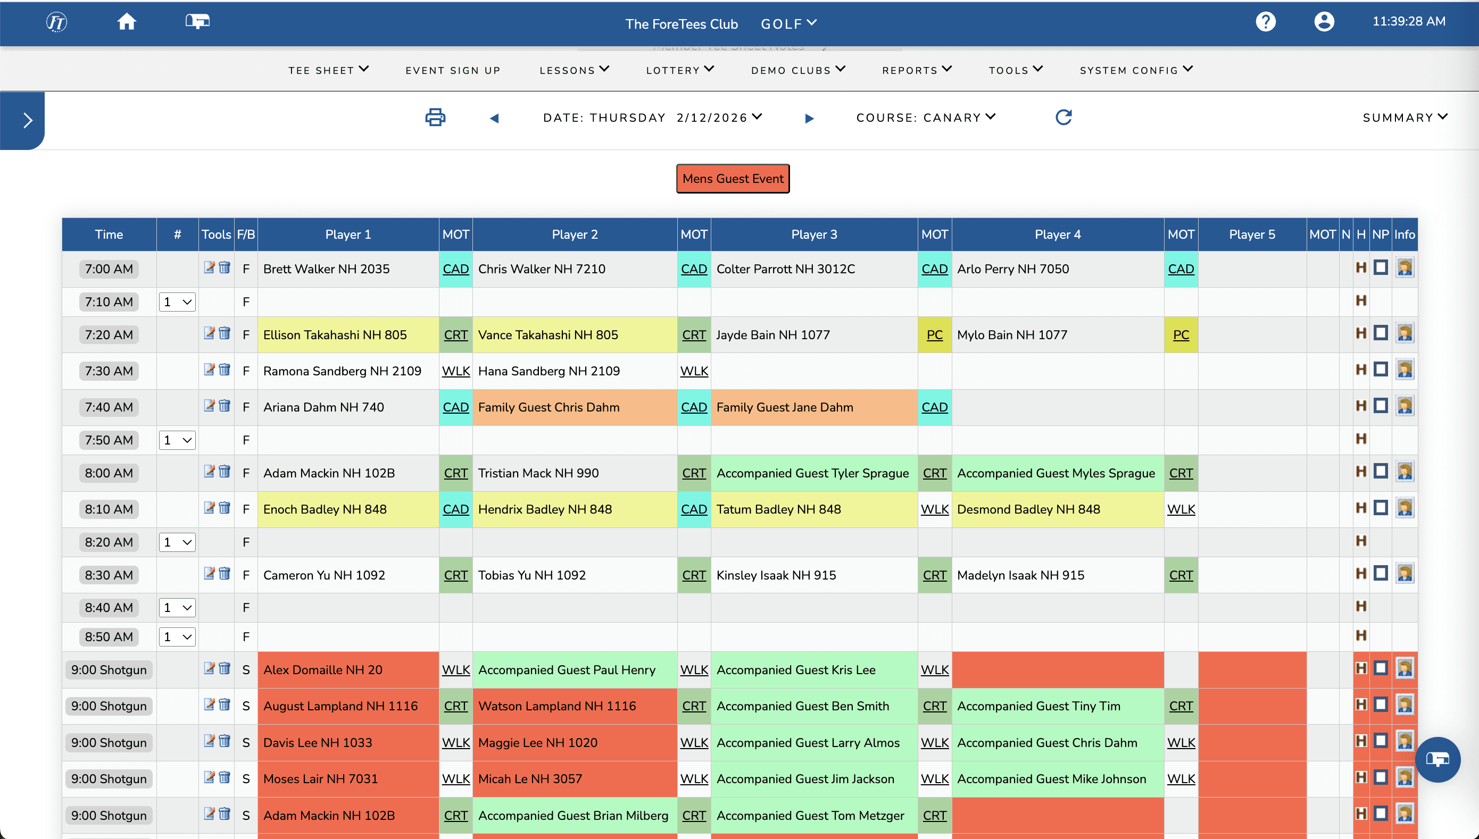Tick NP checkbox for Alex Domaille shotgun row
Screen dimensions: 1479x839
1381,668
